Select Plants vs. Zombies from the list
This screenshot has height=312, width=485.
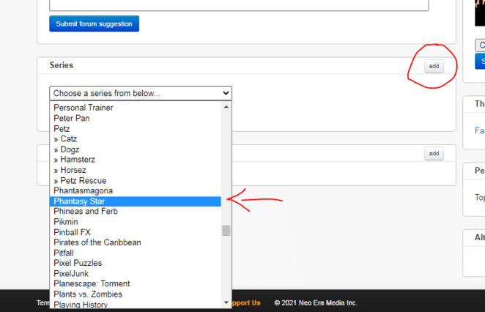pos(135,294)
